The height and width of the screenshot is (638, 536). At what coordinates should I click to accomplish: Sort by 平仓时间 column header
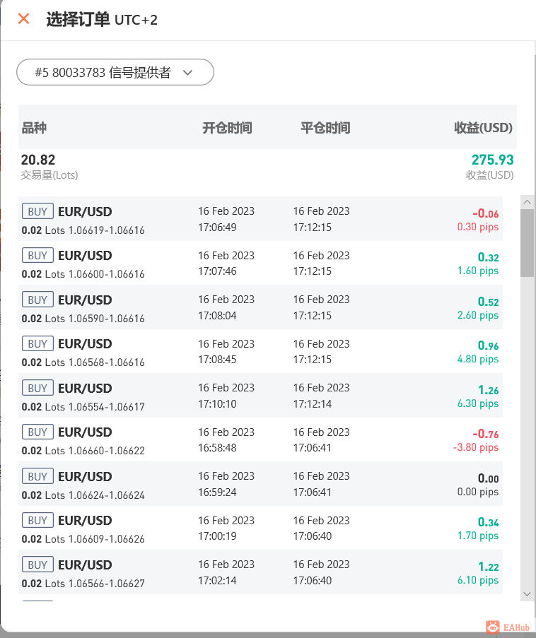(325, 128)
